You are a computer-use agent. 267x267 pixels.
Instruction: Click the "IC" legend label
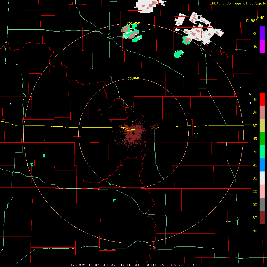255,192
